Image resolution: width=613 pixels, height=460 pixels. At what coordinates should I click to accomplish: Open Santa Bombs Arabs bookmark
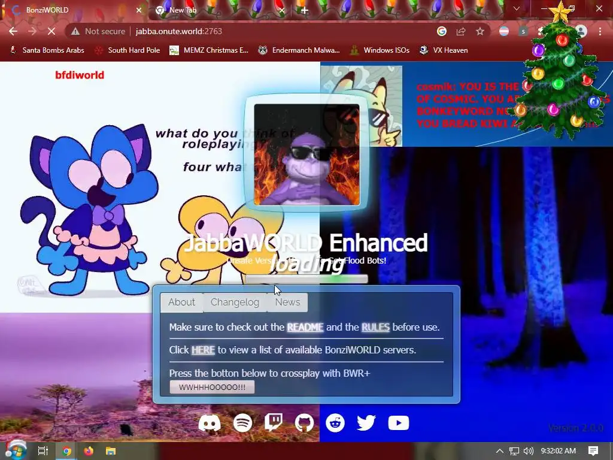tap(47, 50)
